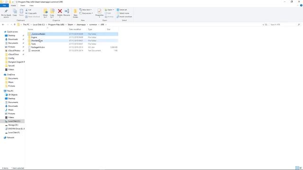
Task: Click the Invert selection icon
Action: [x=118, y=17]
